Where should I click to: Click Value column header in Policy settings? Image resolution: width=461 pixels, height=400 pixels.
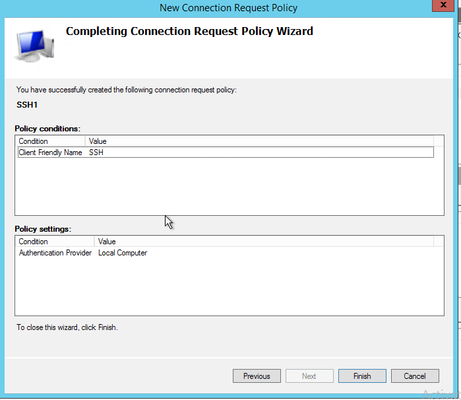107,242
